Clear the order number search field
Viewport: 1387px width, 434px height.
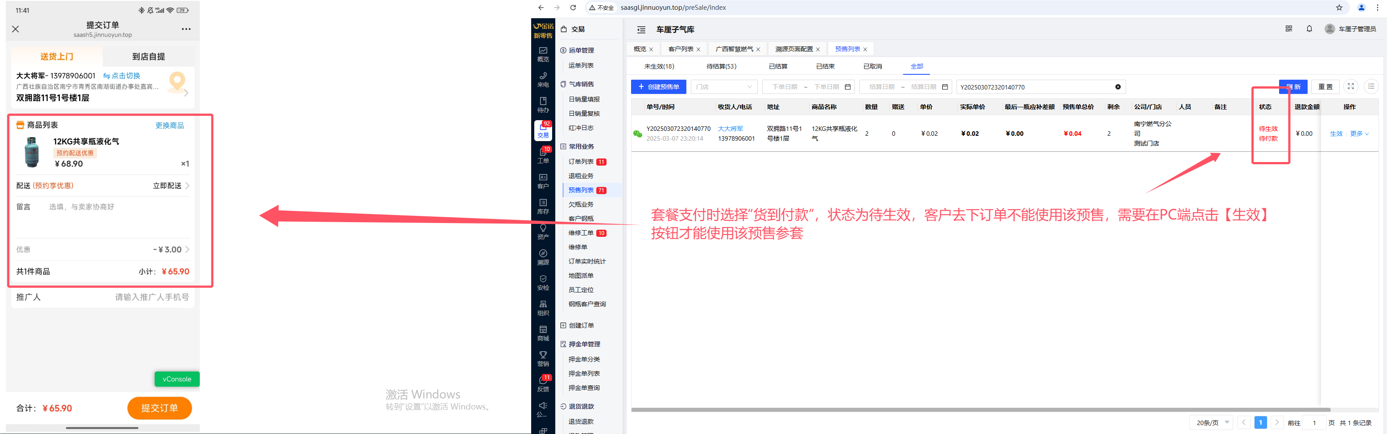tap(1118, 87)
